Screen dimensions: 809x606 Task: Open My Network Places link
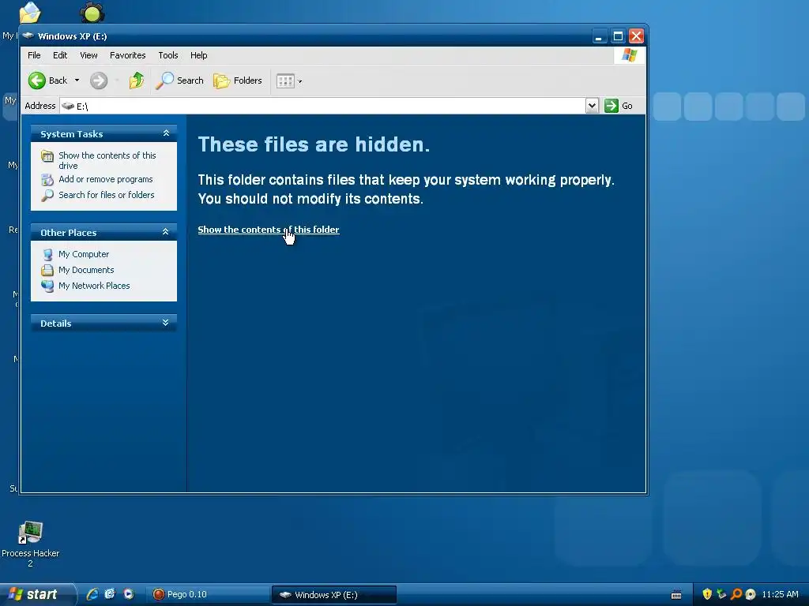94,286
